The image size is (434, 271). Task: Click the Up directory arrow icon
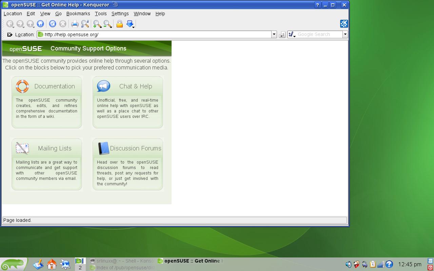click(x=30, y=24)
